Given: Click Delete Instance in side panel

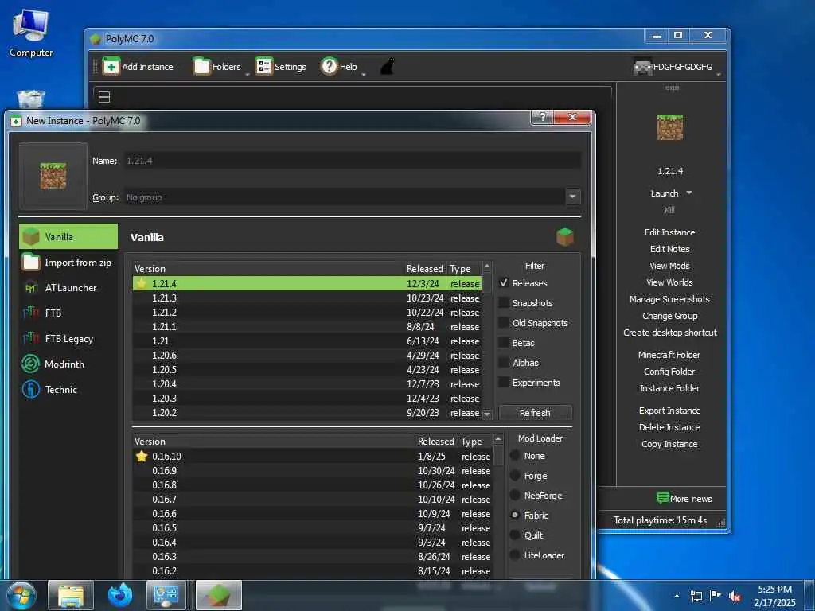Looking at the screenshot, I should (x=669, y=427).
